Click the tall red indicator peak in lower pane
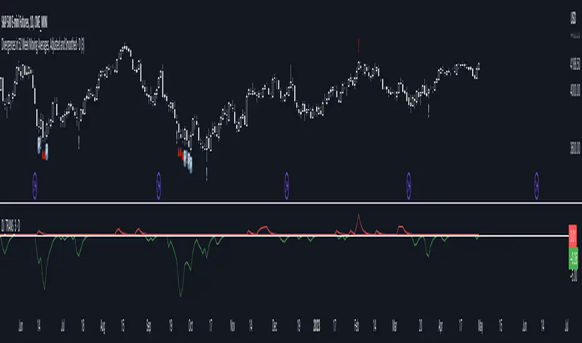Image resolution: width=582 pixels, height=343 pixels. 358,223
